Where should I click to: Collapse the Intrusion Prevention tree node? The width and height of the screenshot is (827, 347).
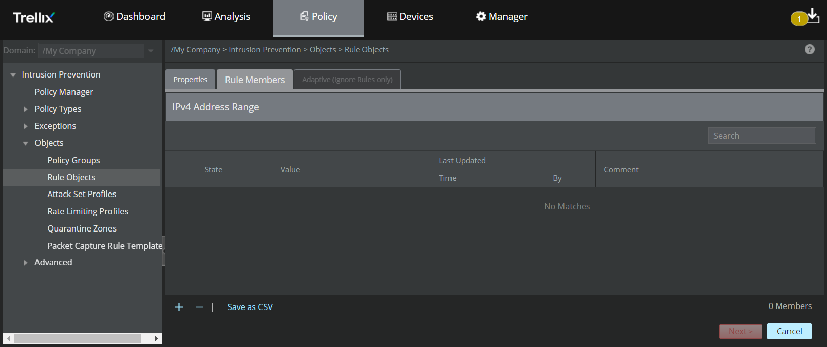click(13, 75)
